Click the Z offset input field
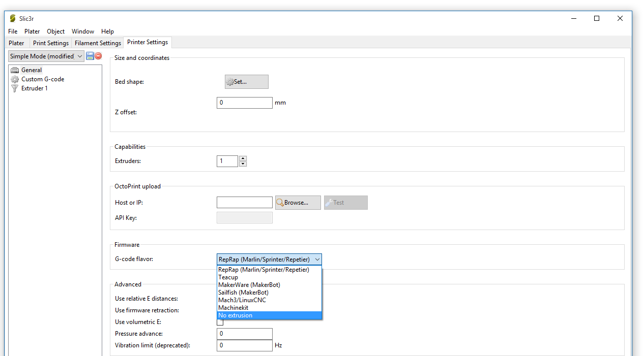643x356 pixels. (244, 103)
